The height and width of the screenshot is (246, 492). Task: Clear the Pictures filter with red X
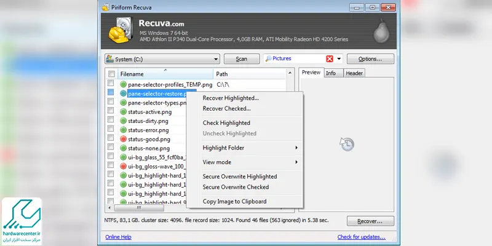pyautogui.click(x=330, y=58)
